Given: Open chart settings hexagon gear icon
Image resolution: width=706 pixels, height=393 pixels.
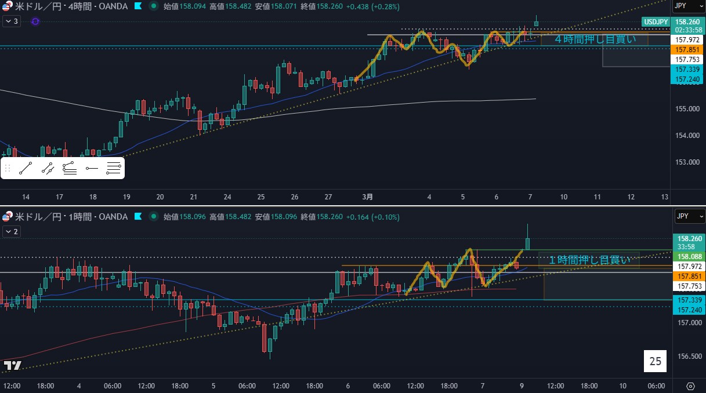Looking at the screenshot, I should 690,386.
